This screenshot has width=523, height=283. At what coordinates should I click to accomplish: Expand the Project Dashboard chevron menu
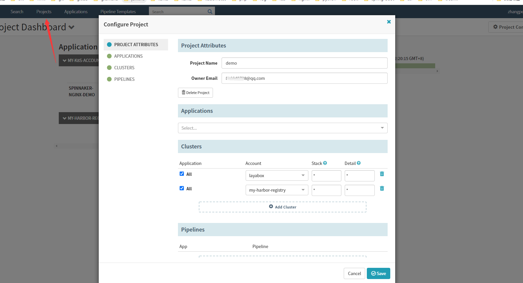pos(71,27)
